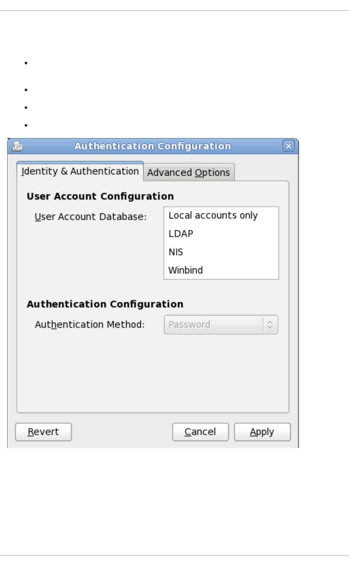Pick NIS from the account database list
The width and height of the screenshot is (349, 566).
pos(176,252)
